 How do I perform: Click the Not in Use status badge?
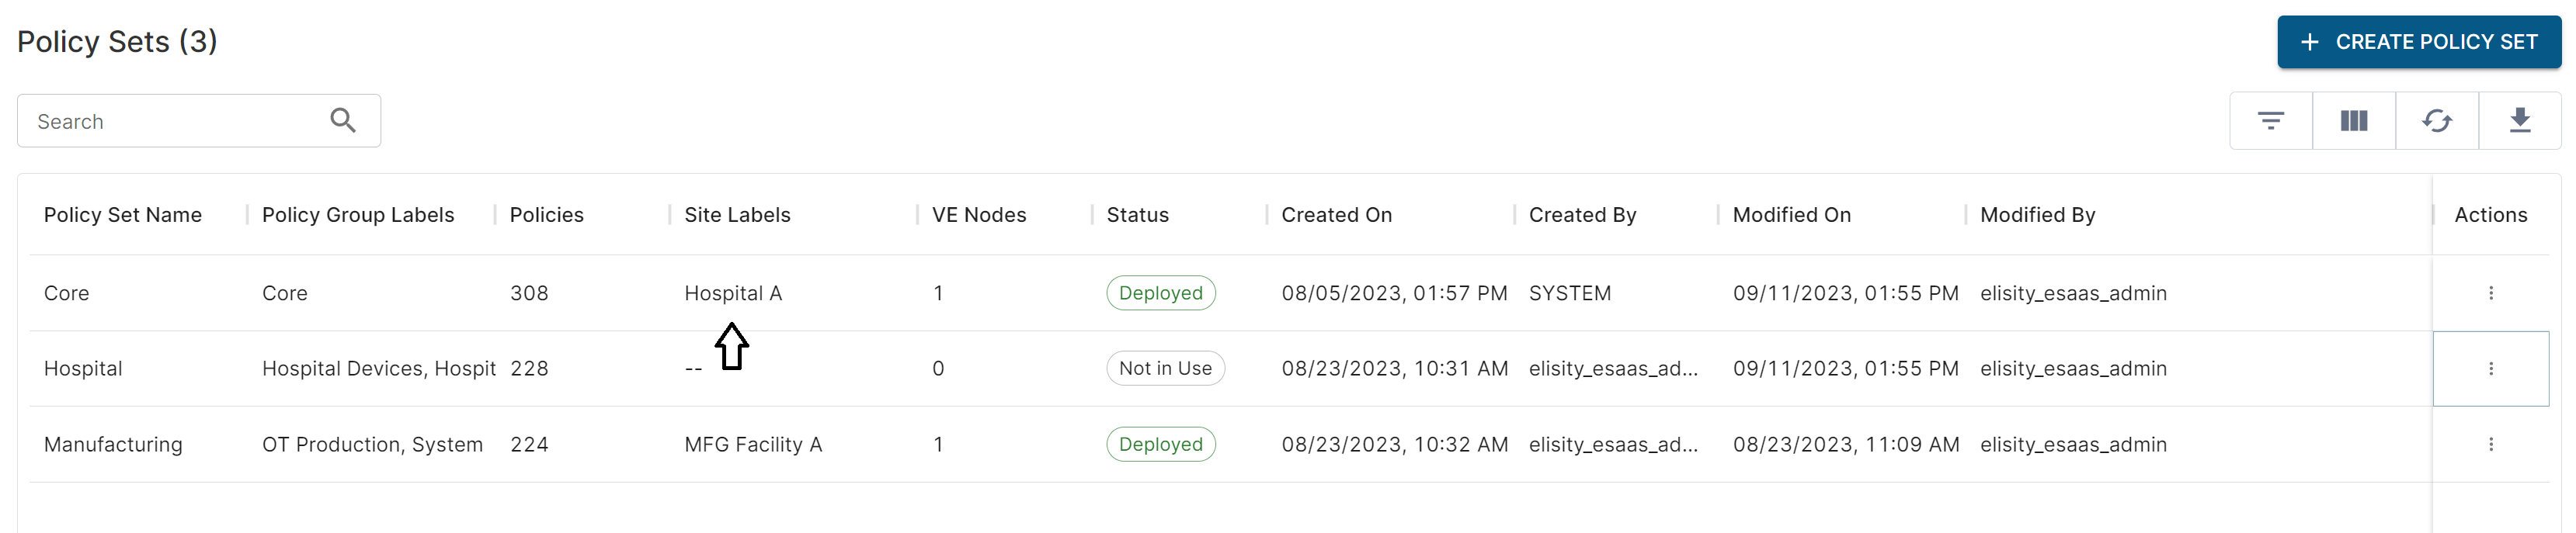tap(1165, 369)
